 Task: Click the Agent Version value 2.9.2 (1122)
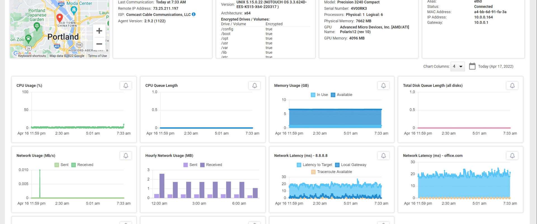[x=155, y=21]
